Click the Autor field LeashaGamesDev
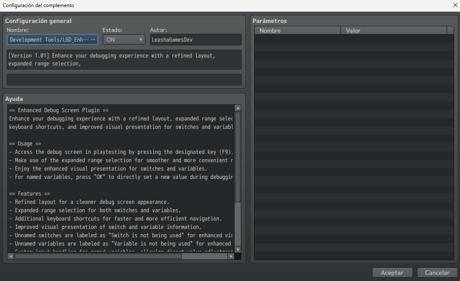This screenshot has width=460, height=281. pyautogui.click(x=196, y=40)
